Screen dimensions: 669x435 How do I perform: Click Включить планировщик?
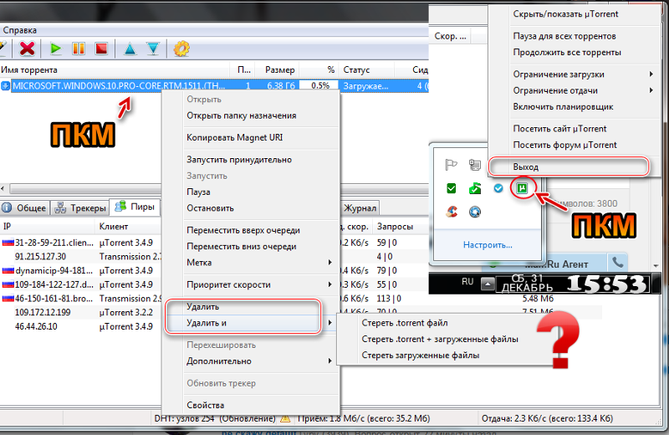pos(575,107)
